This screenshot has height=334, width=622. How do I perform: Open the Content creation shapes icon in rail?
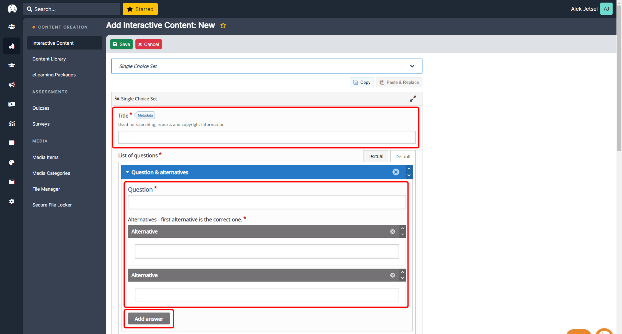(12, 46)
